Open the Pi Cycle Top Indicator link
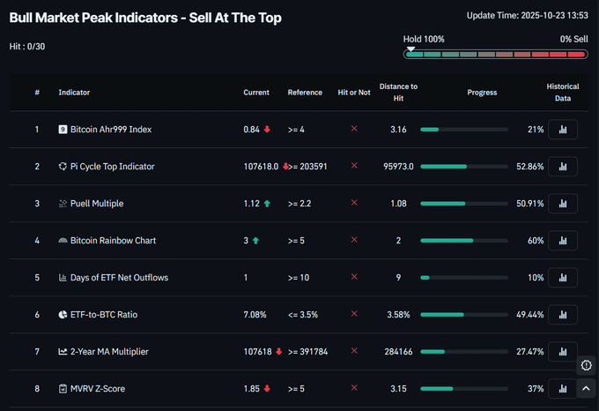 point(112,167)
